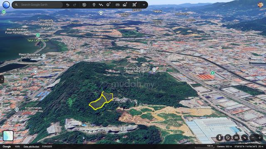The height and width of the screenshot is (149, 266).
Task: Zoom out with minus button
Action: pyautogui.click(x=253, y=138)
